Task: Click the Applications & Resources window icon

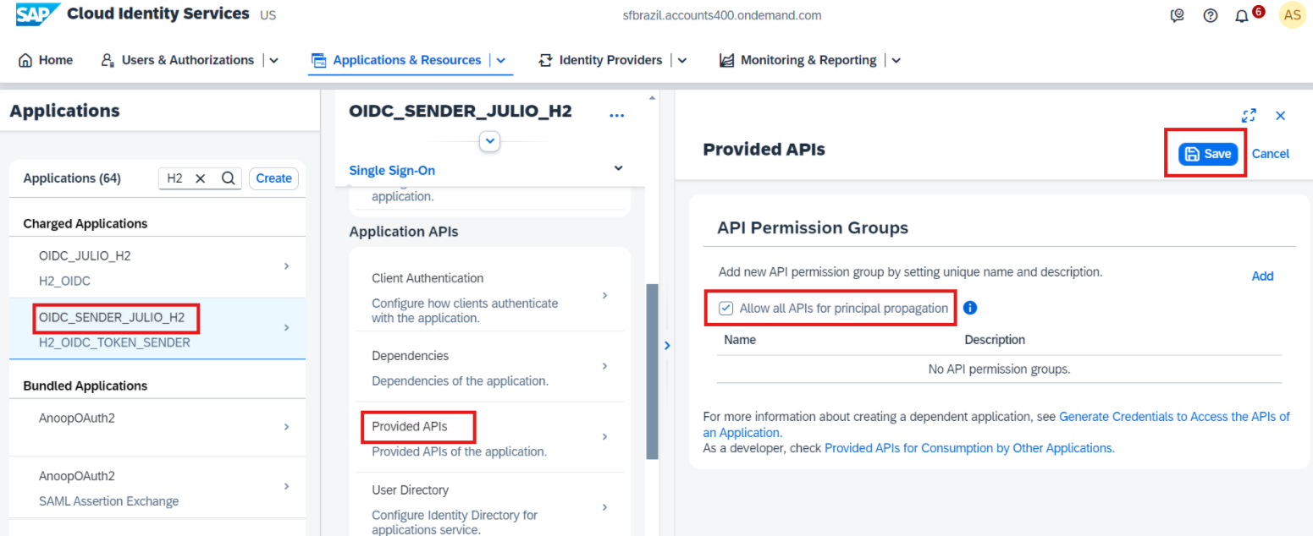Action: (x=319, y=60)
